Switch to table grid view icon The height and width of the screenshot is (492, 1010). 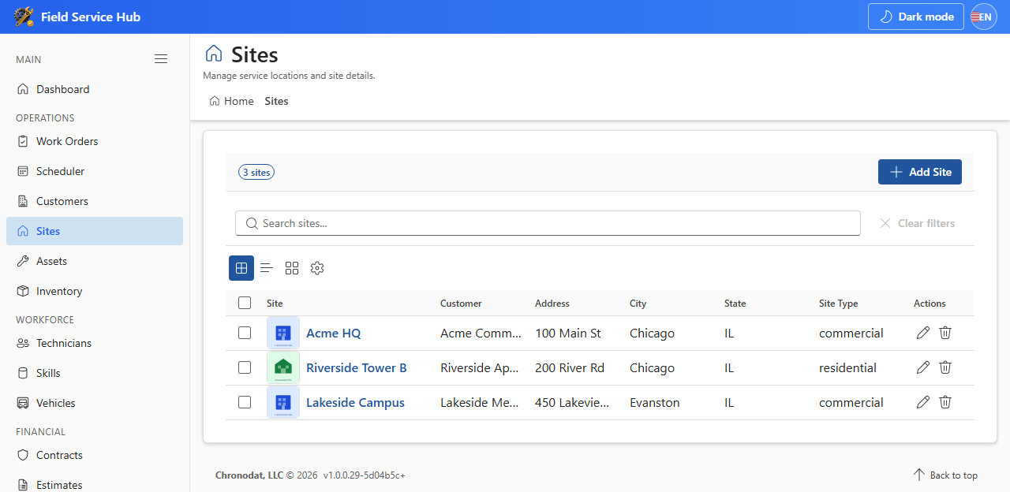(241, 268)
